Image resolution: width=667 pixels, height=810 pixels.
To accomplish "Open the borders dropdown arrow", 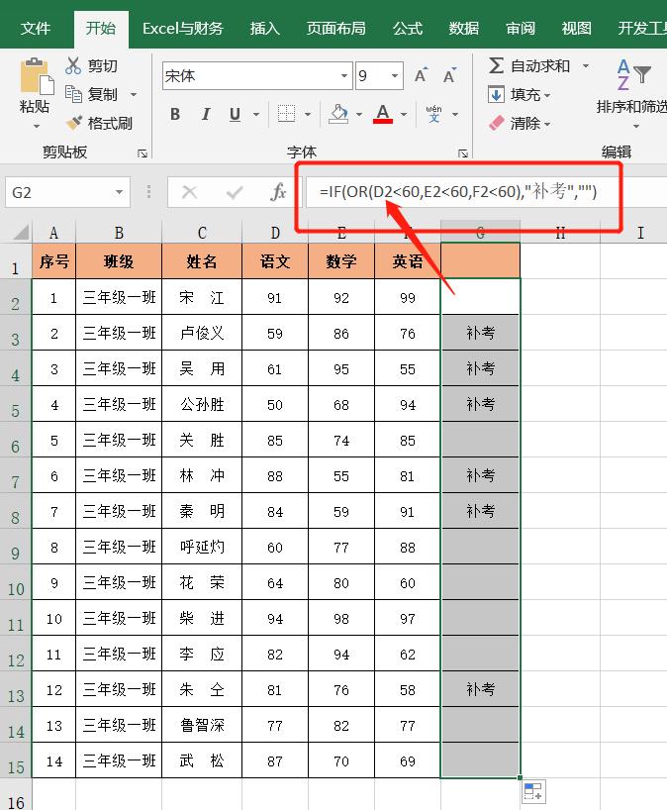I will (x=308, y=114).
